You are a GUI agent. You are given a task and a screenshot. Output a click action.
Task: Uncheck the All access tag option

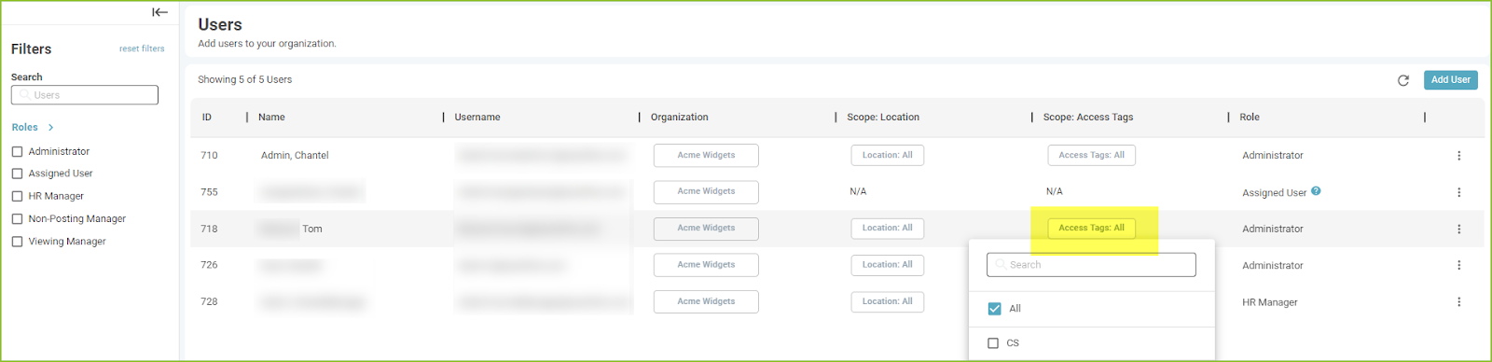[x=994, y=309]
